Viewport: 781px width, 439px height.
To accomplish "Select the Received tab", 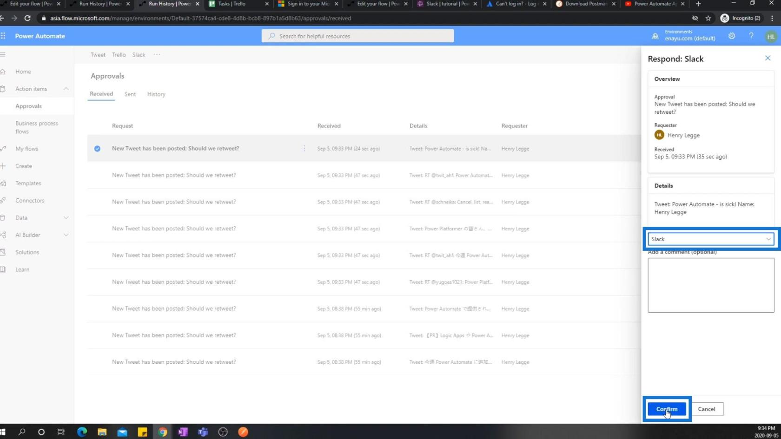I will [x=101, y=94].
